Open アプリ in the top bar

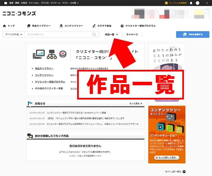click(x=65, y=3)
